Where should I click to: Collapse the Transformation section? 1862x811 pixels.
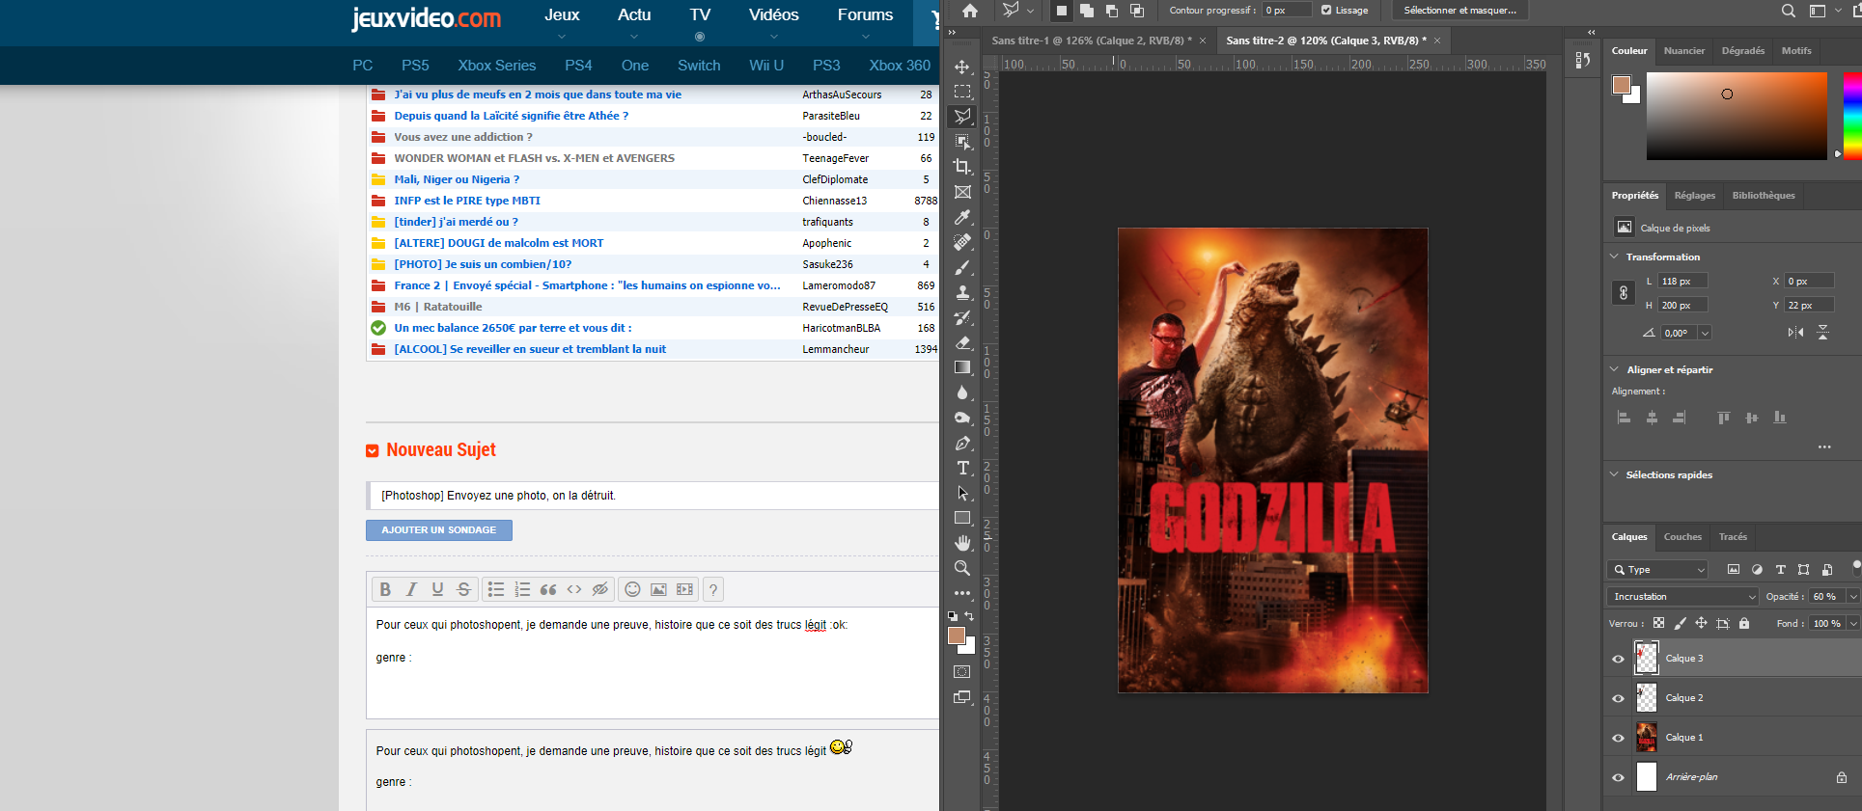(x=1614, y=257)
